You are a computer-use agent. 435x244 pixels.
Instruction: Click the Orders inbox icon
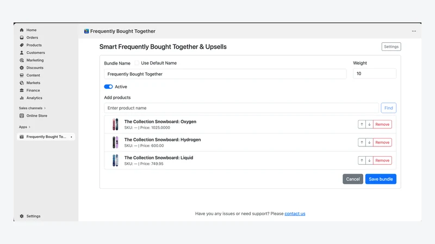pyautogui.click(x=22, y=37)
